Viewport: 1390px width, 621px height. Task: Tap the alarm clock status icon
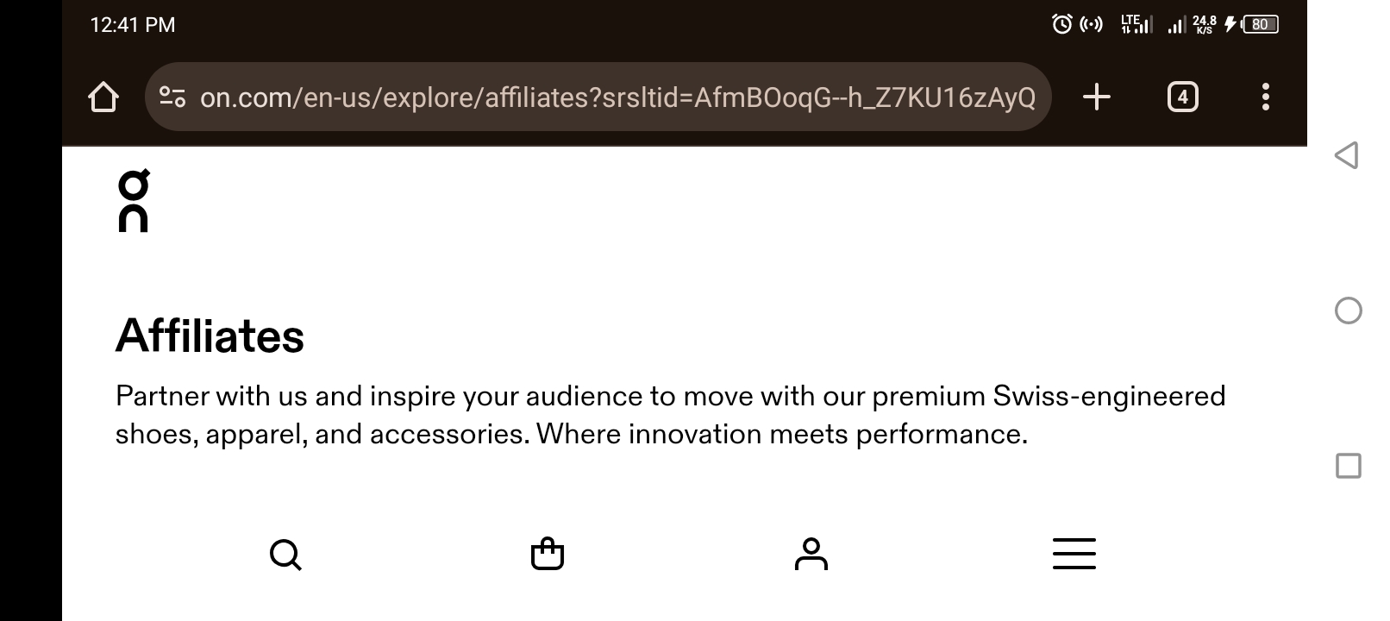1062,24
